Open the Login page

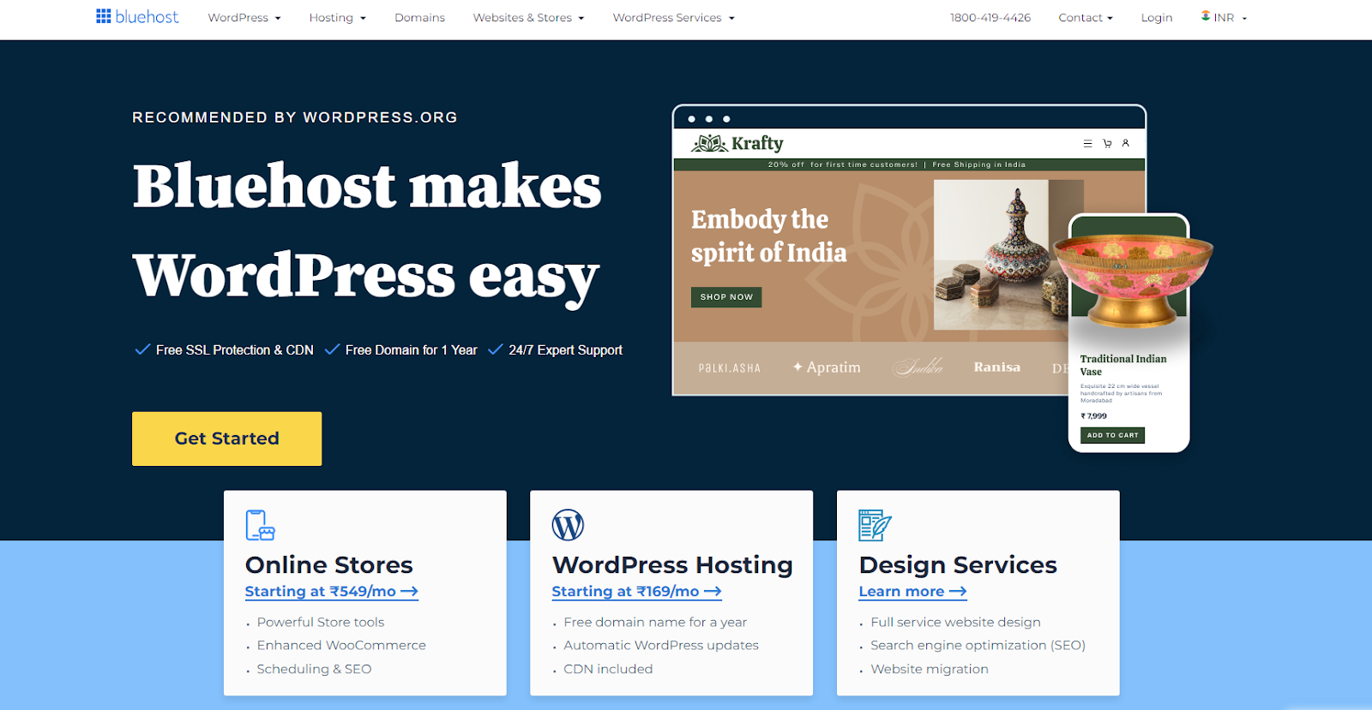(x=1157, y=17)
